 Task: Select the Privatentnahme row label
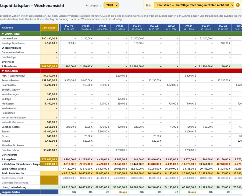(x=10, y=150)
